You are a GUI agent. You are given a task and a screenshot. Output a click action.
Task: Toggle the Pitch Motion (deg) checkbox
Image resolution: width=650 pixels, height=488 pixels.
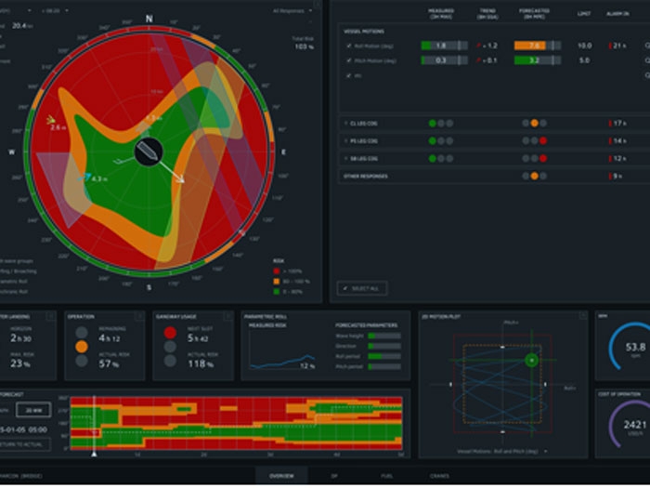pyautogui.click(x=348, y=60)
